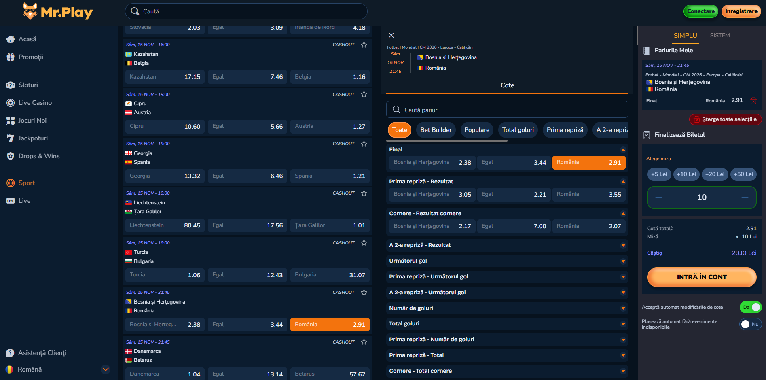The width and height of the screenshot is (766, 380).
Task: Toggle auto-place without unavailable events
Action: 750,324
